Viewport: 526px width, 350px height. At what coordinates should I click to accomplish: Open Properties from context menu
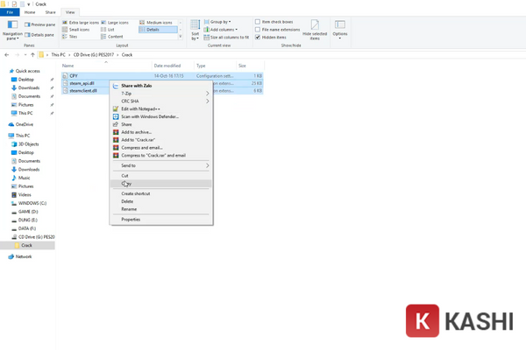click(161, 220)
